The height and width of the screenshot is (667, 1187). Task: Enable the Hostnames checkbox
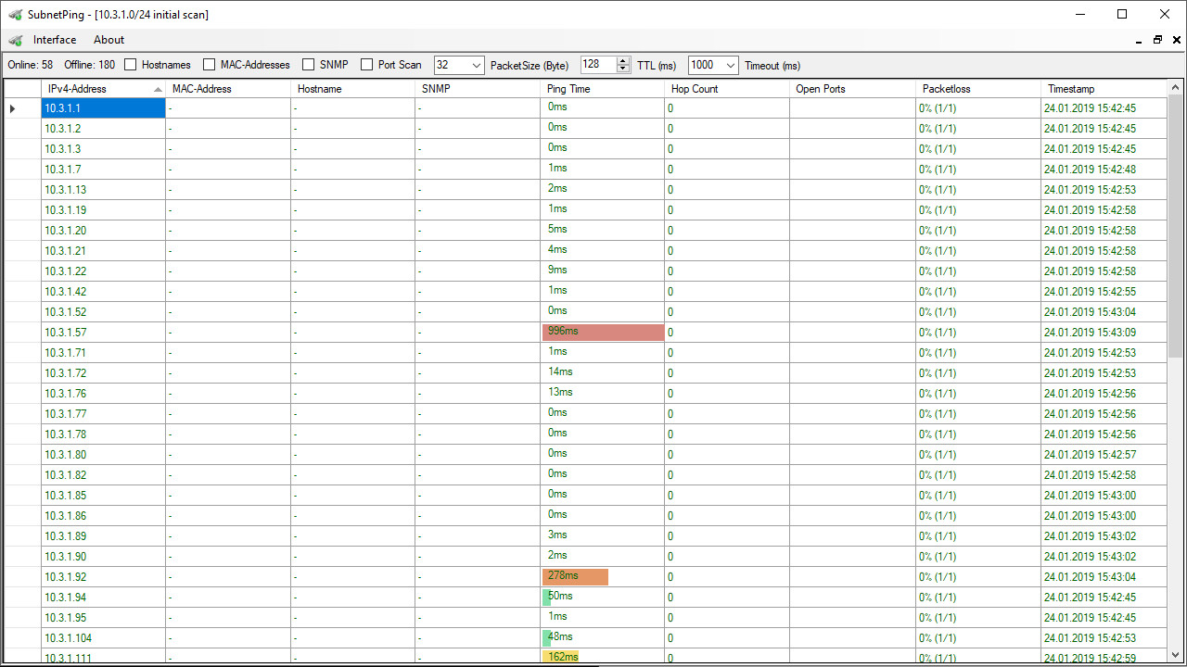tap(131, 65)
